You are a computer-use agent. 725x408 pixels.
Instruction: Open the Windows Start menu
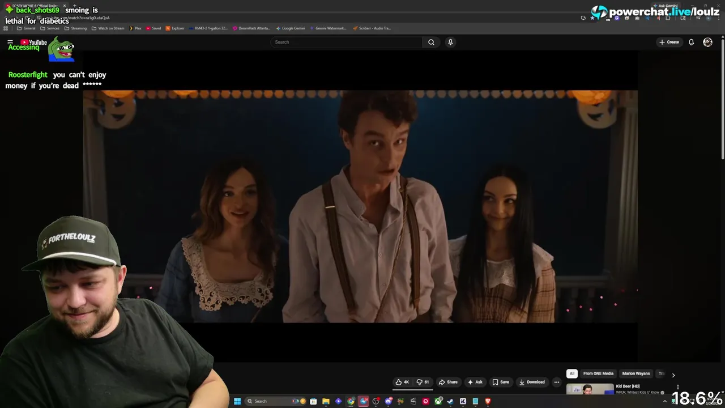[237, 401]
